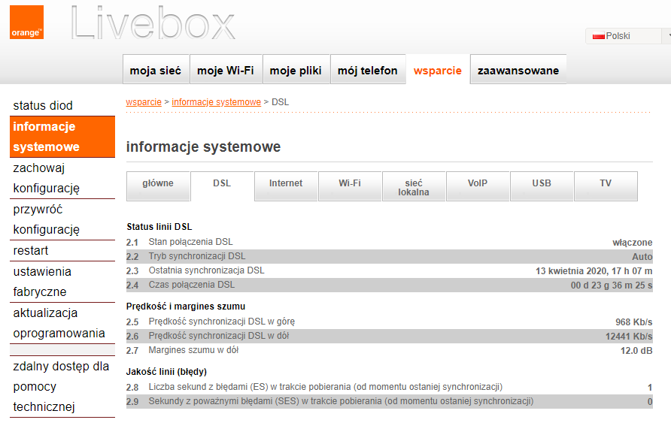The height and width of the screenshot is (447, 671).
Task: Open zdalny dostęp dla pomocy technicznej
Action: click(61, 387)
